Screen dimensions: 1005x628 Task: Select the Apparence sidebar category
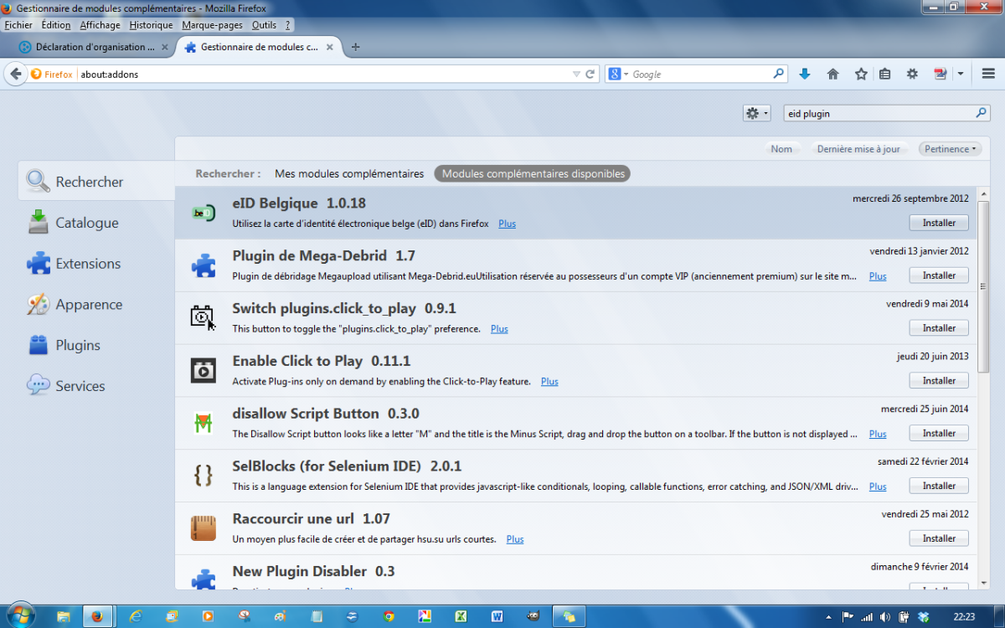(96, 305)
